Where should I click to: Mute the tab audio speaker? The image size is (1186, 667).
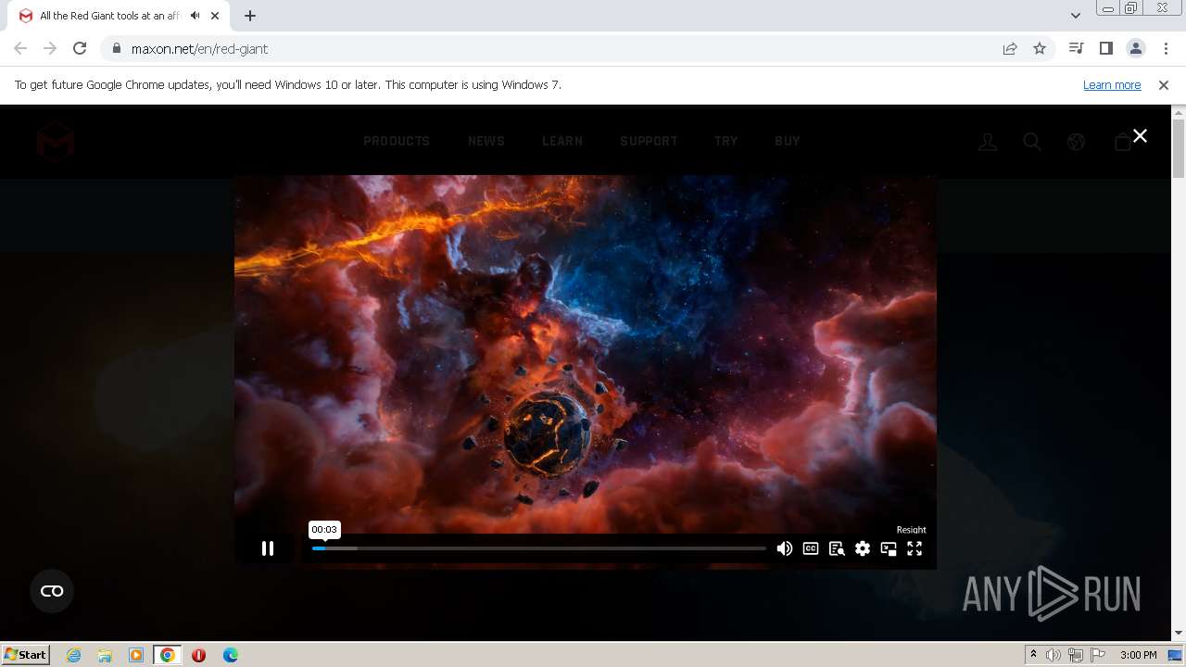point(195,16)
